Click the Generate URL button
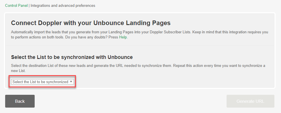Viewport: 281px width, 113px height. (x=250, y=101)
